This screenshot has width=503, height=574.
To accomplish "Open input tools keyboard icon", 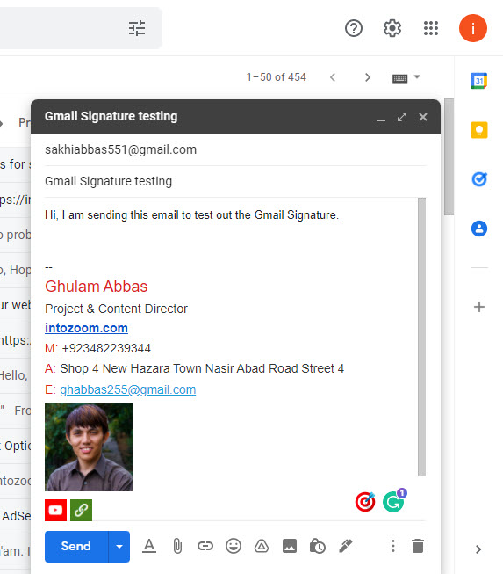I will point(399,78).
